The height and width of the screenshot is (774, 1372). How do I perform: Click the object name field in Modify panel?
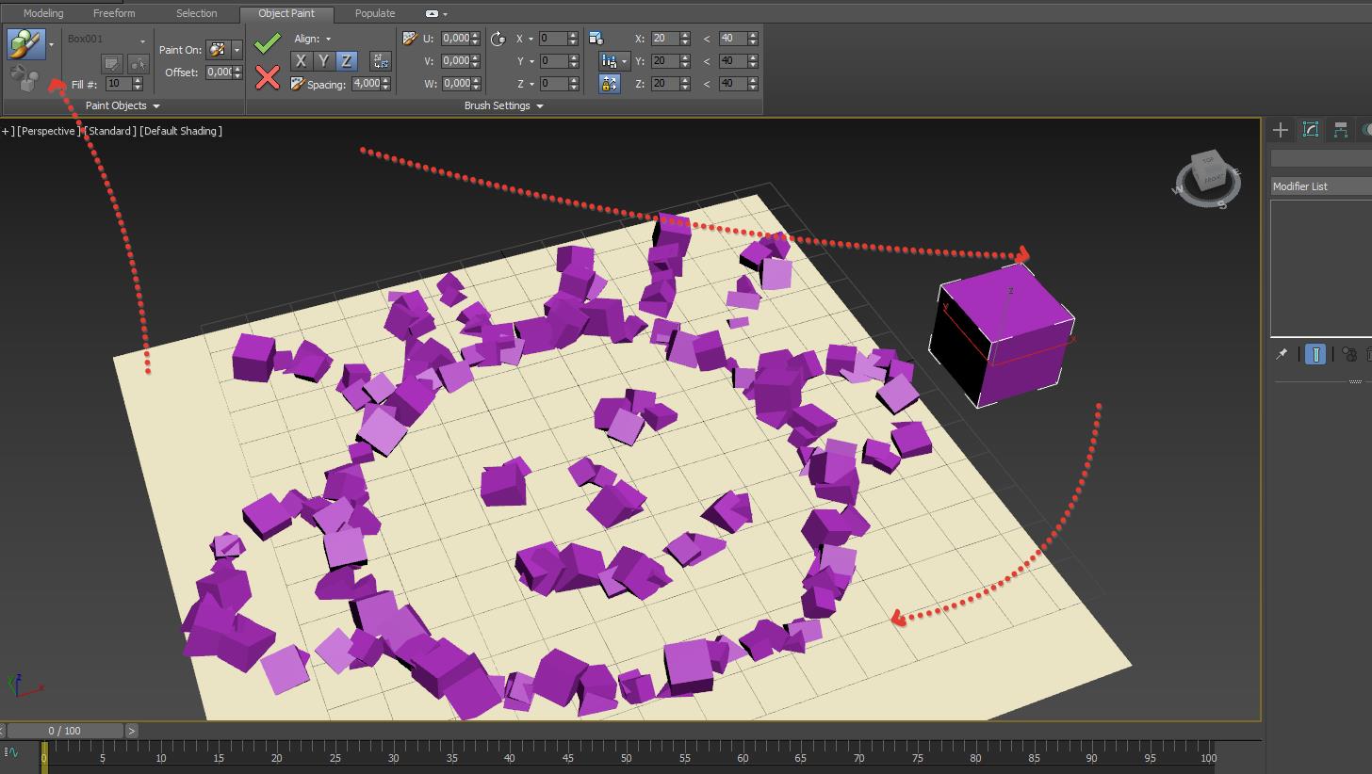[x=1321, y=158]
